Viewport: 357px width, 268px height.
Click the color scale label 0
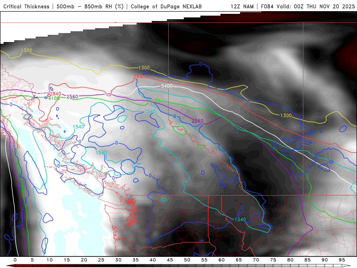[x=15, y=260]
